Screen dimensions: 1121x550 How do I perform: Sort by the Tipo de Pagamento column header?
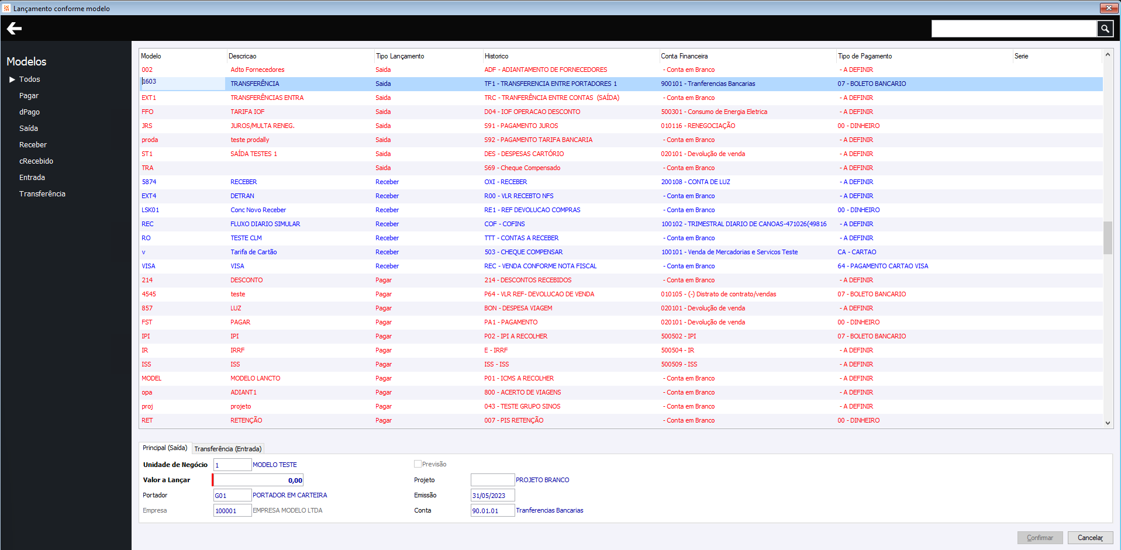click(x=924, y=56)
